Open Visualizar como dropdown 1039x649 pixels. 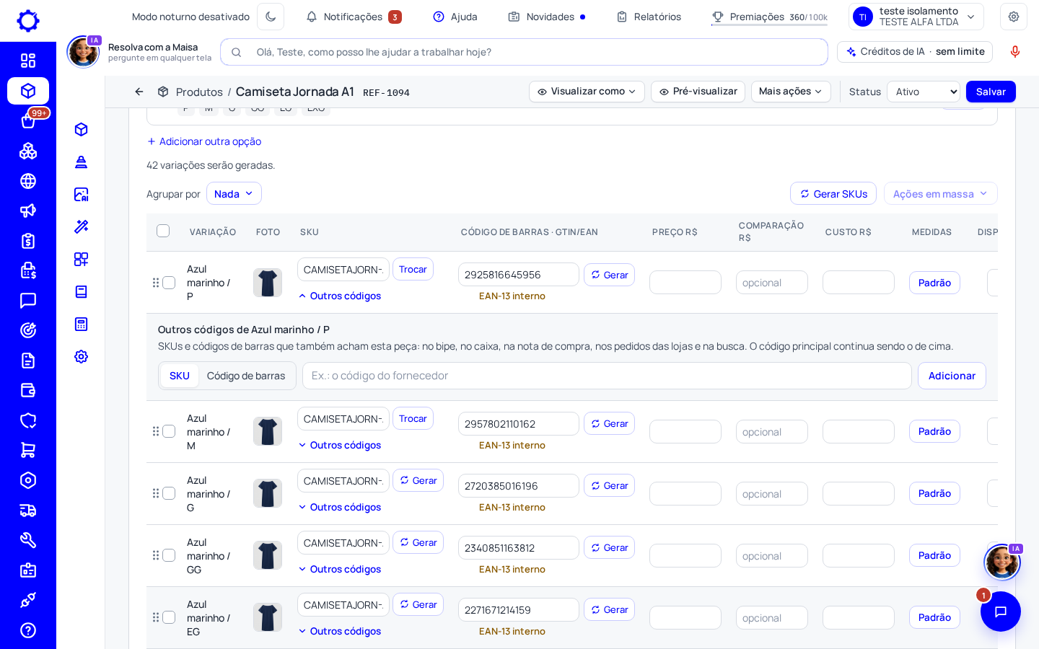[587, 92]
